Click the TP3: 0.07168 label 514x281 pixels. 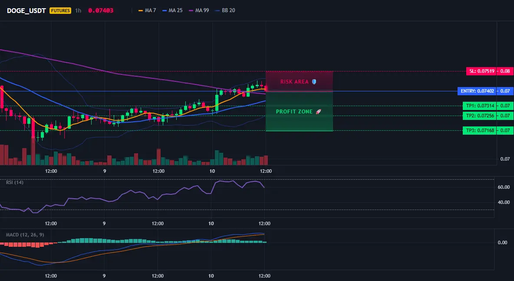(x=480, y=130)
